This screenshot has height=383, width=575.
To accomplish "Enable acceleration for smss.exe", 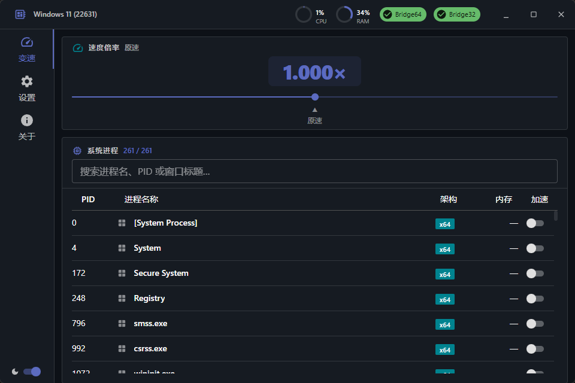I will coord(535,324).
